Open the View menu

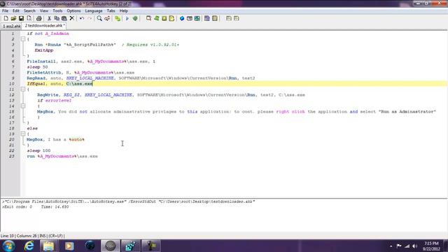pyautogui.click(x=43, y=11)
